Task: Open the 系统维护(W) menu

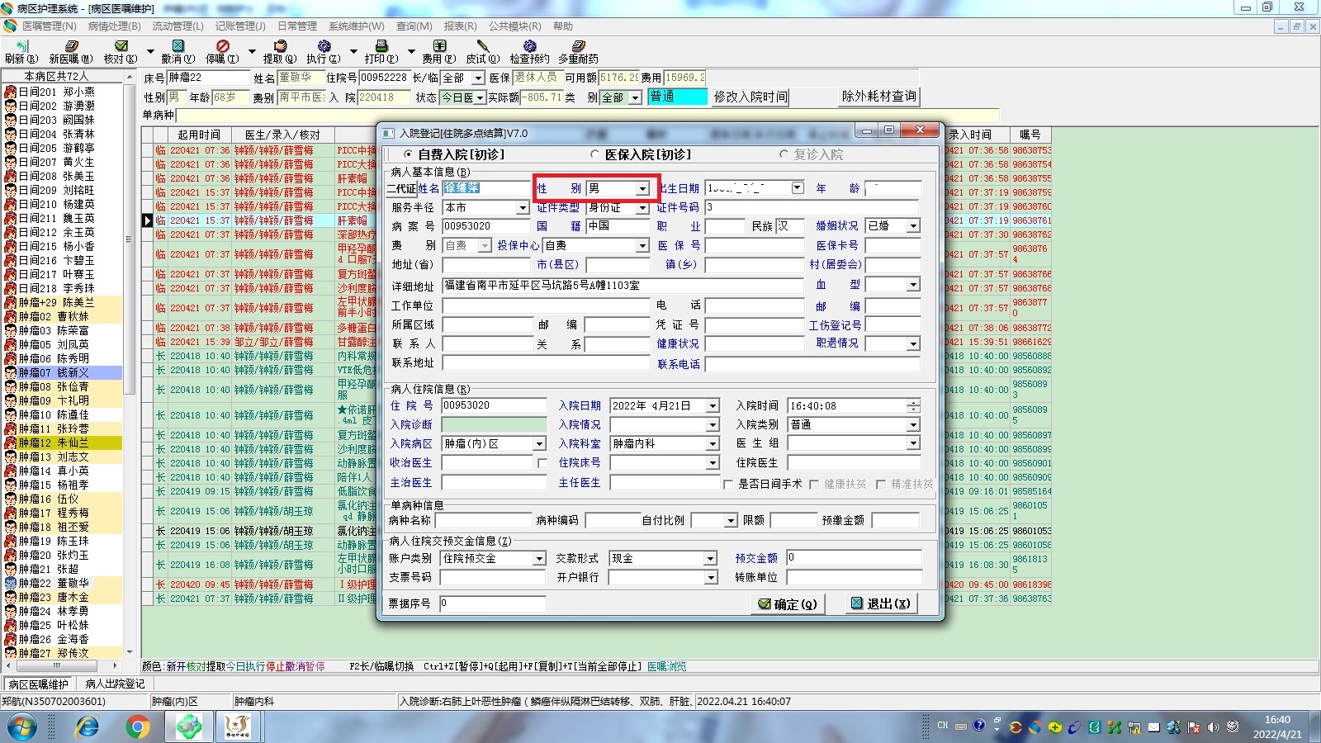Action: point(357,26)
